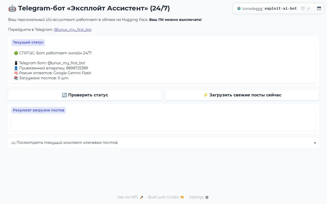Expand the key posts summary accordion
This screenshot has width=327, height=204.
[163, 143]
